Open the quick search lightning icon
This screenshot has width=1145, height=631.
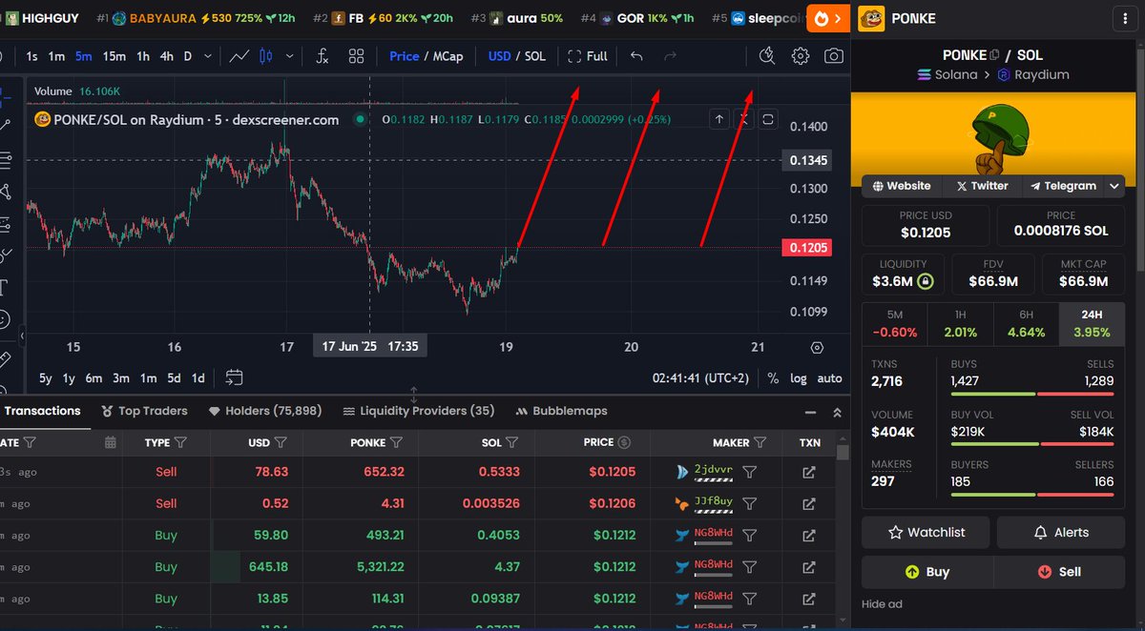click(x=767, y=56)
